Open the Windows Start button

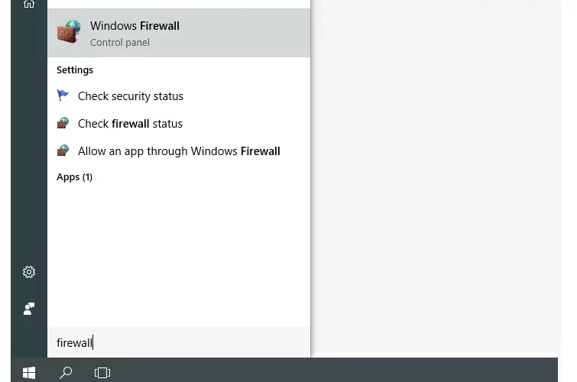[x=29, y=372]
